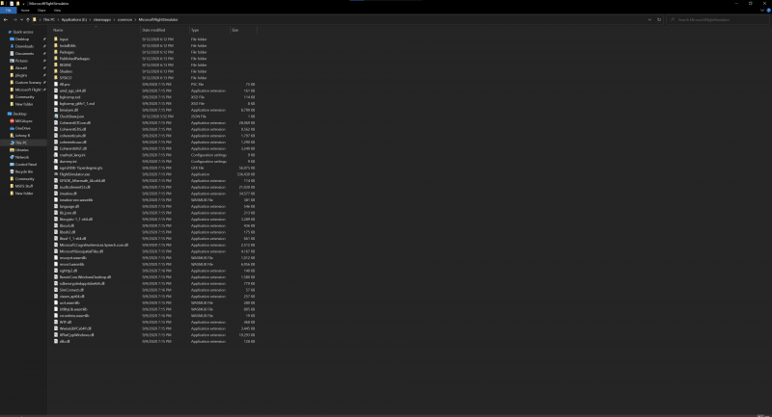
Task: Open the View ribbon tab
Action: 57,11
